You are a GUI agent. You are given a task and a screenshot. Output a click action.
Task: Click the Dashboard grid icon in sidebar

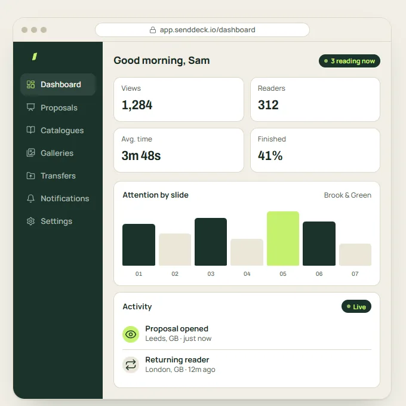pyautogui.click(x=30, y=84)
